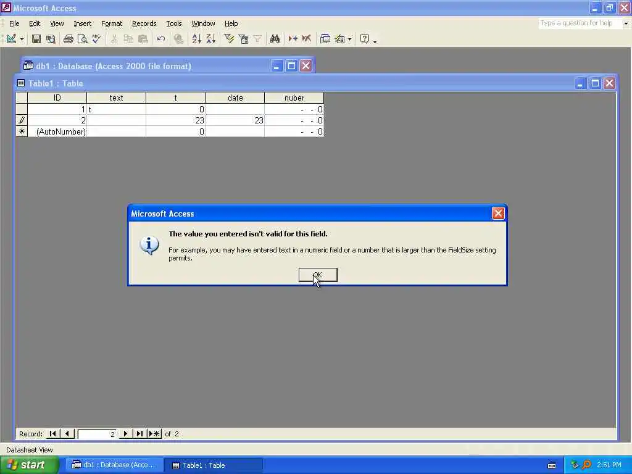Click the Undo arrow icon
This screenshot has width=632, height=474.
pyautogui.click(x=161, y=39)
